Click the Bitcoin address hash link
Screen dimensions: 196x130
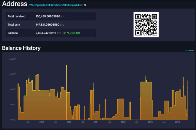coord(56,6)
